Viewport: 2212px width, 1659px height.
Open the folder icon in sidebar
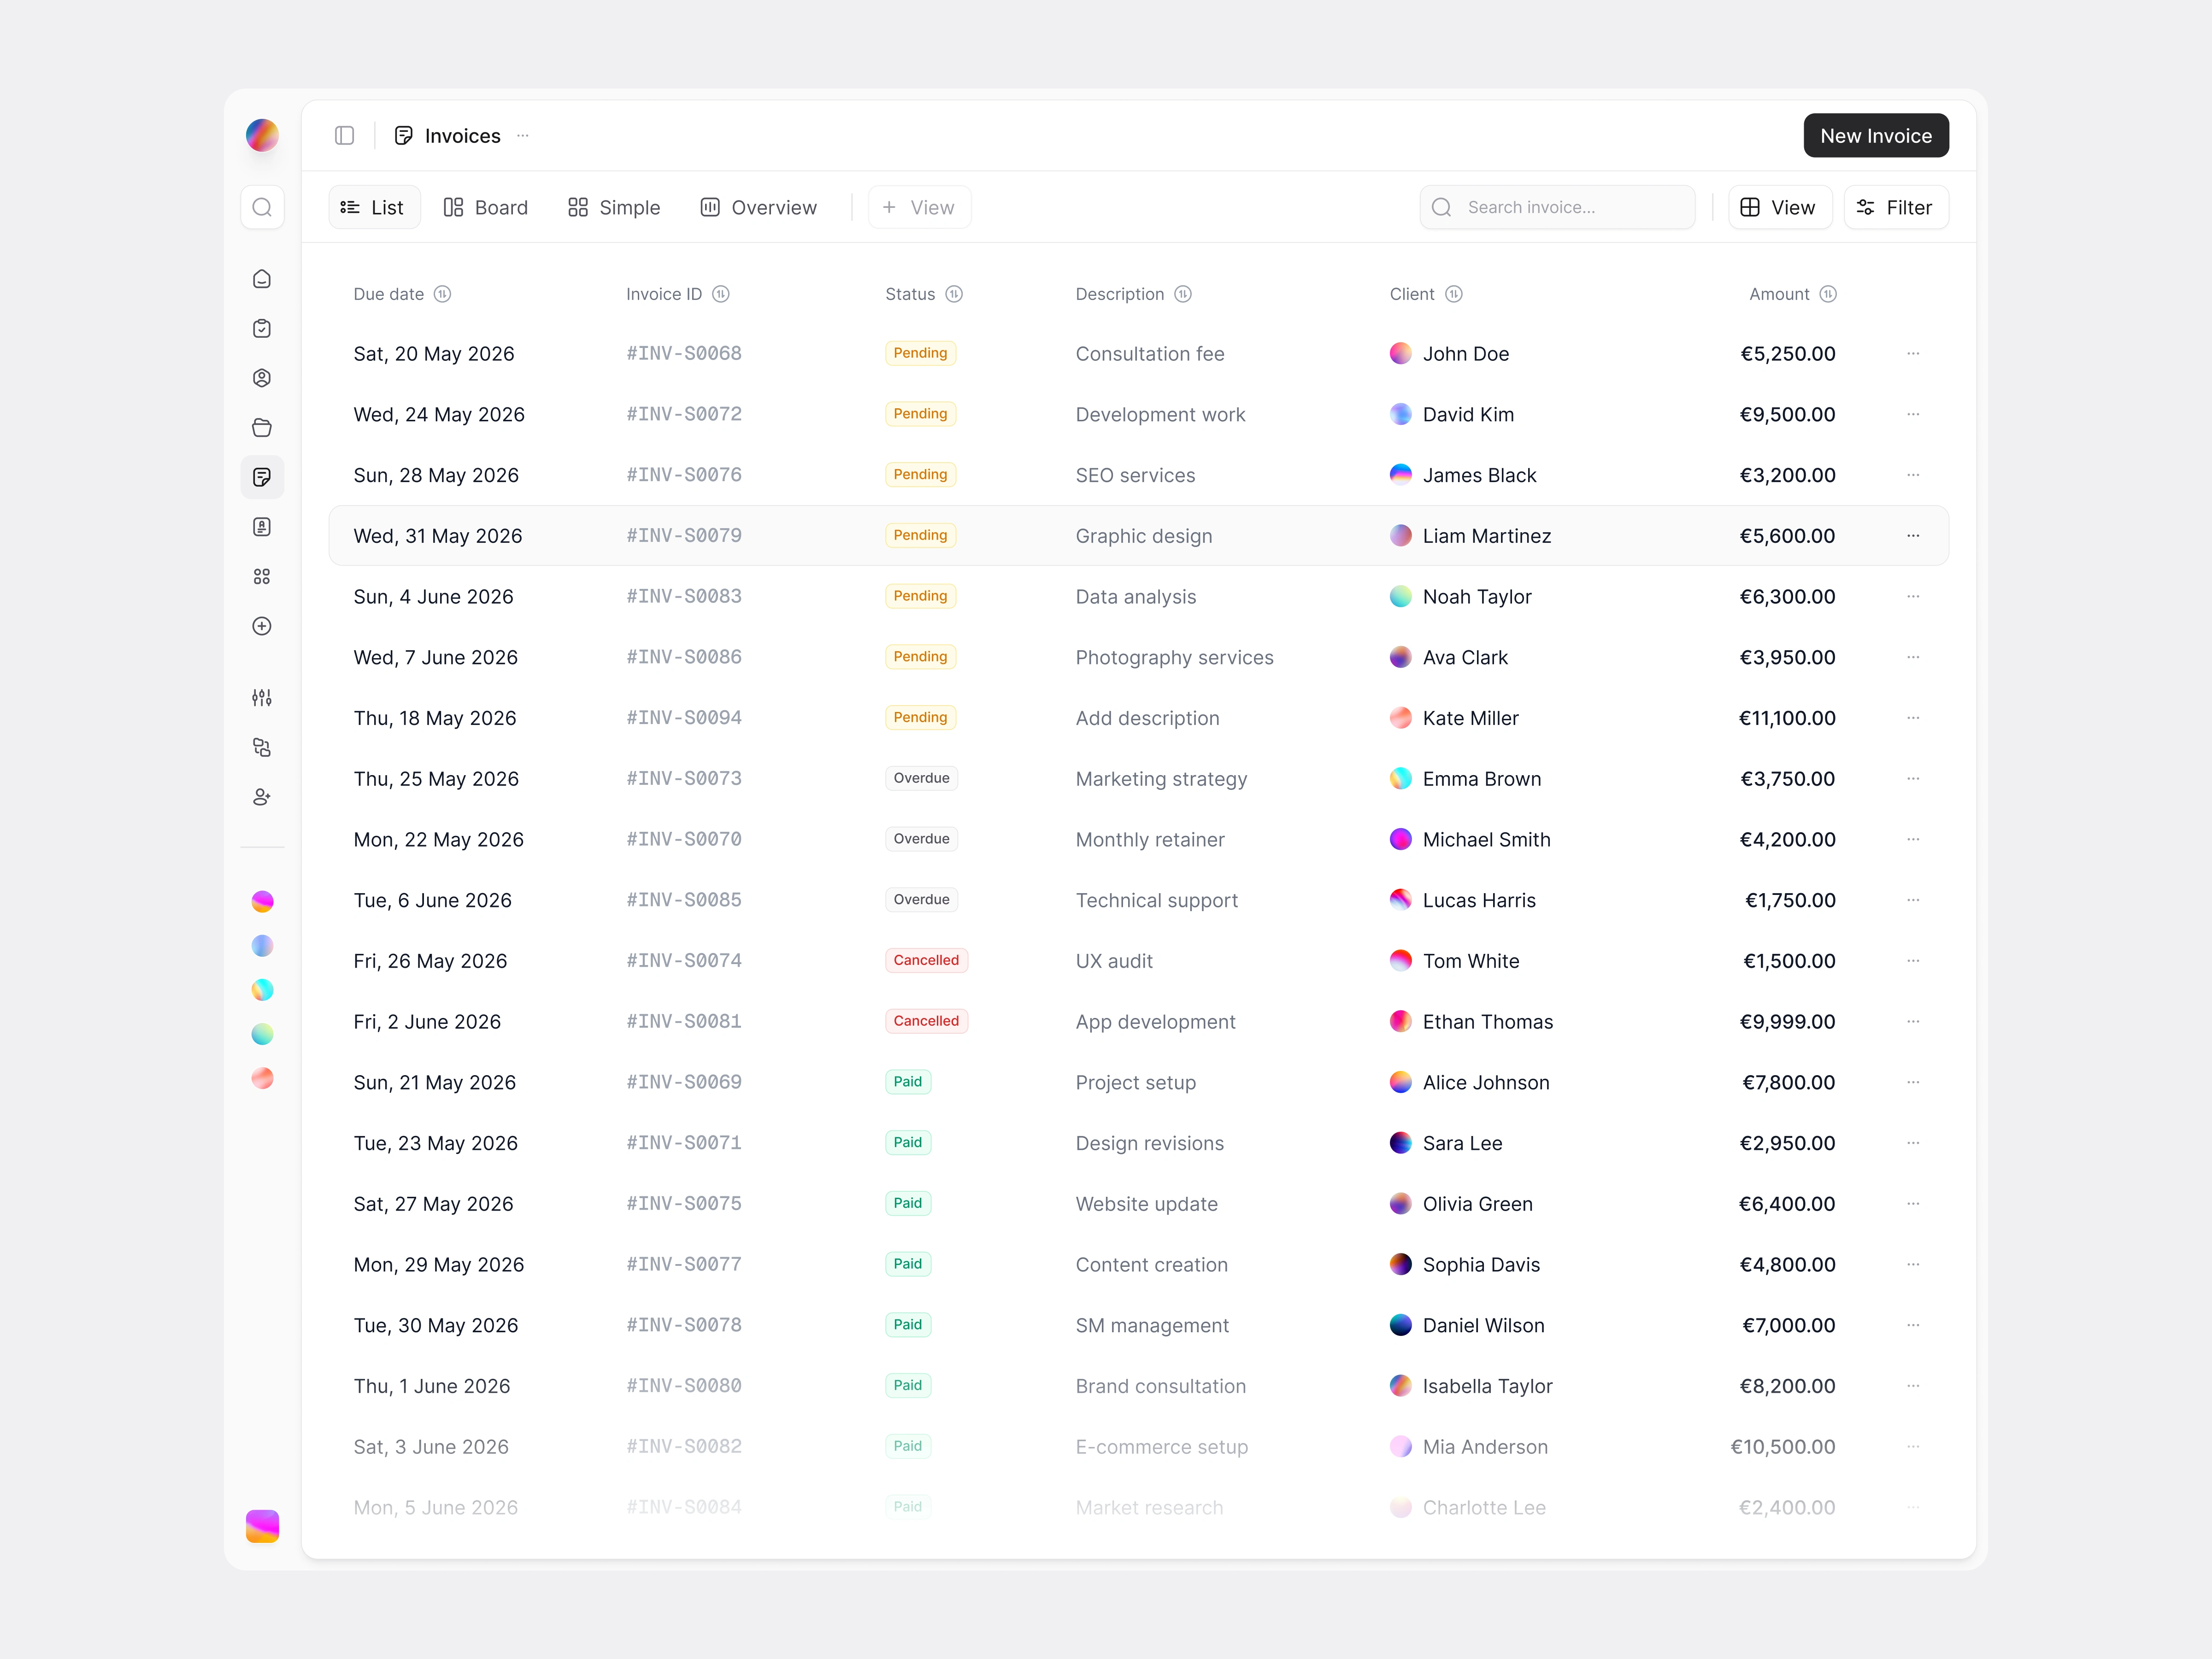coord(262,428)
